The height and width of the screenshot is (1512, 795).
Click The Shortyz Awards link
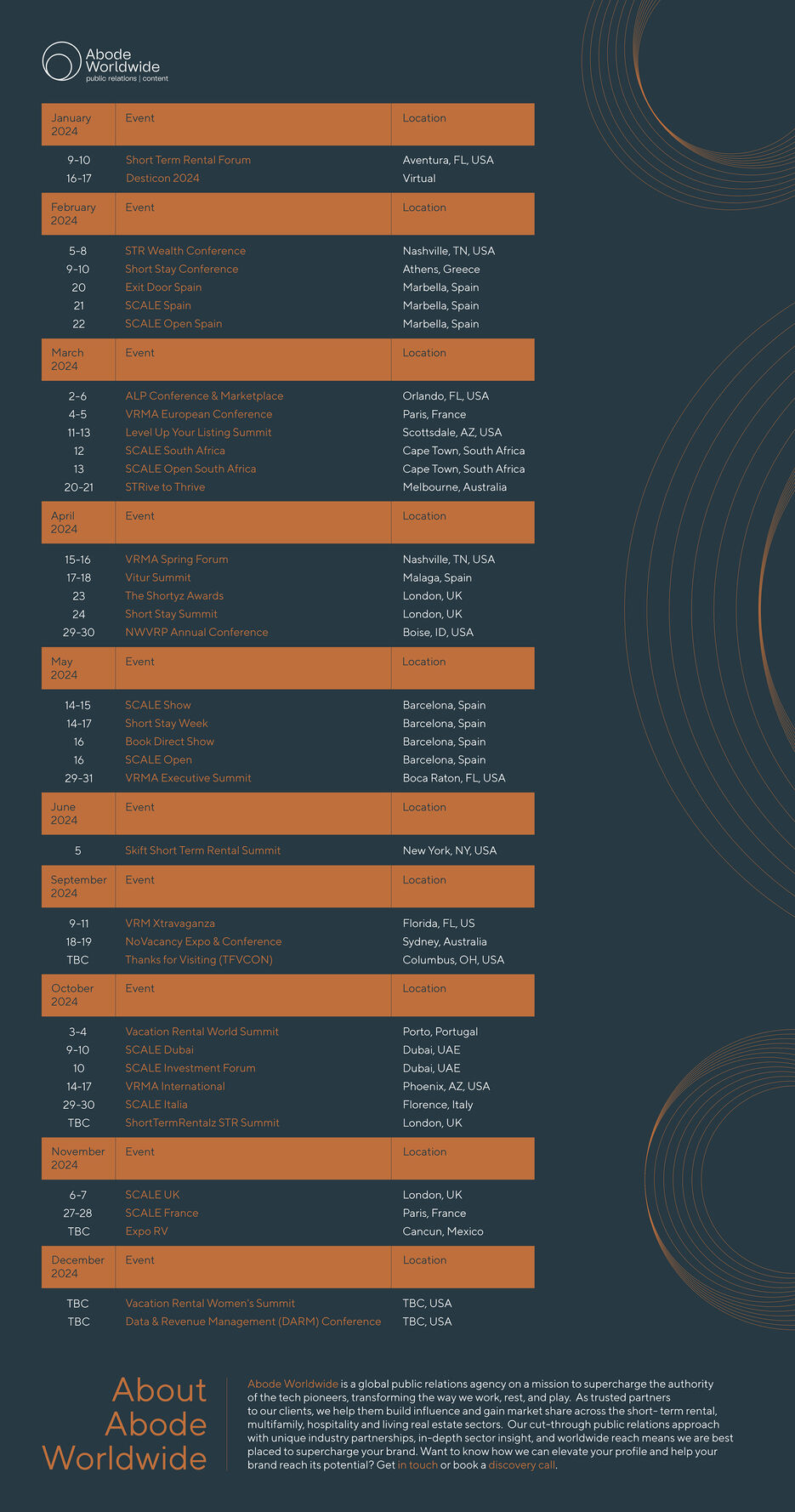point(174,596)
